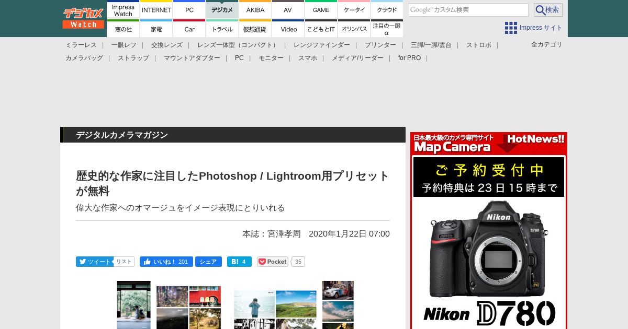Go to the ストラップ category
This screenshot has width=628, height=329.
133,58
